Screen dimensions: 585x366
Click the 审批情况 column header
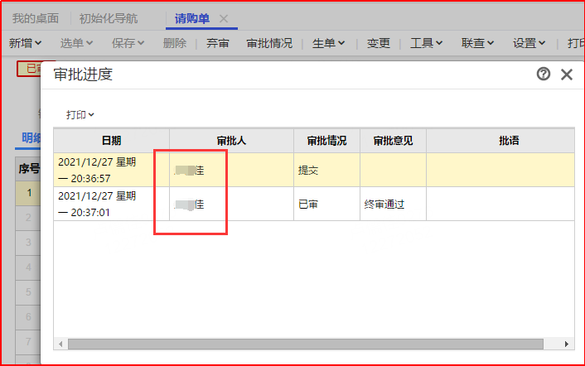(x=326, y=141)
